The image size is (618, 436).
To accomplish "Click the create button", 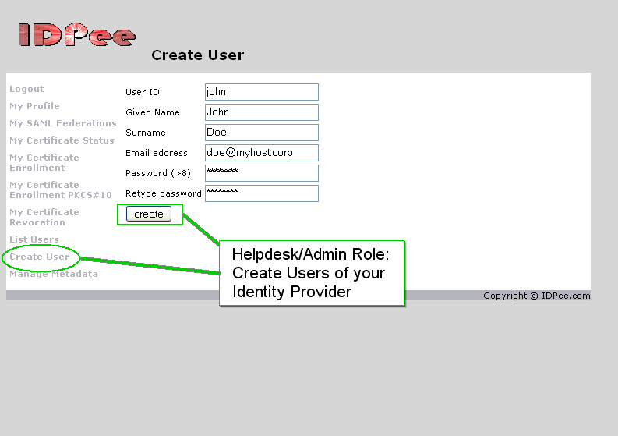I will pyautogui.click(x=149, y=214).
